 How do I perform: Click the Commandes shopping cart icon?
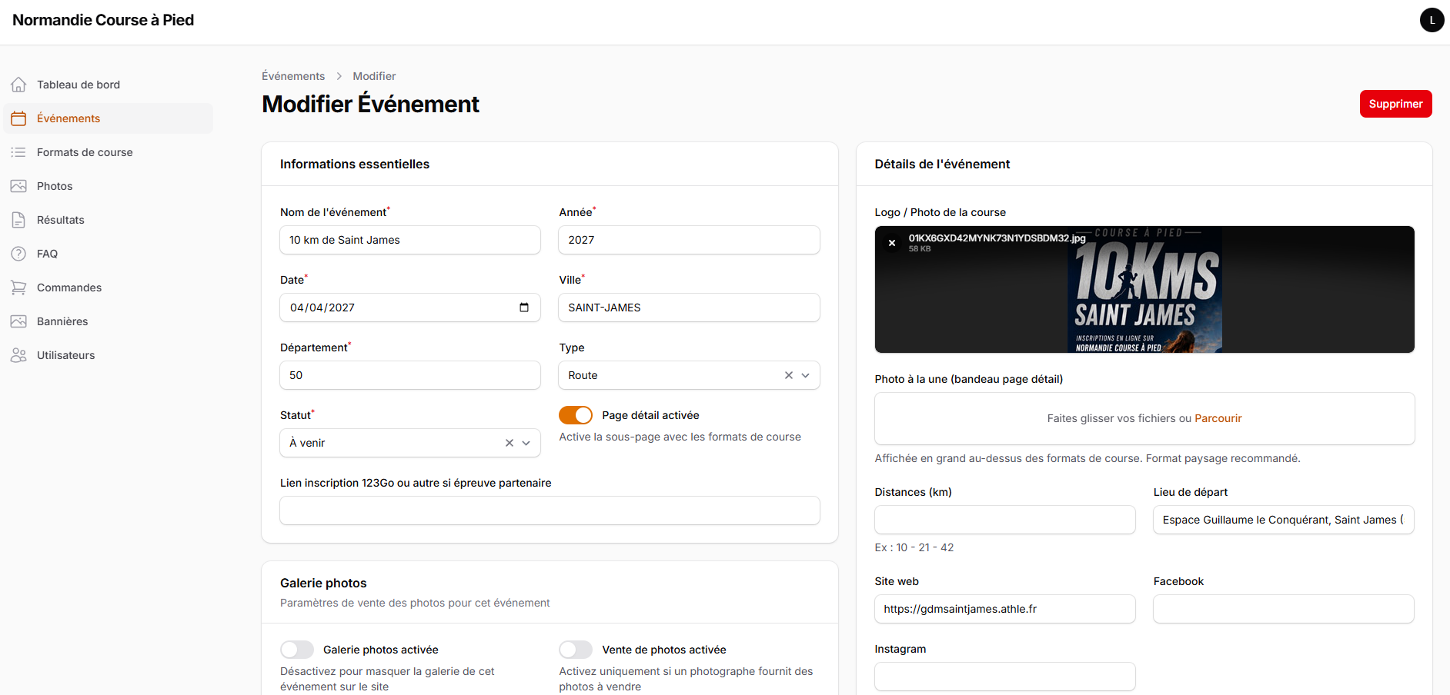pos(18,288)
